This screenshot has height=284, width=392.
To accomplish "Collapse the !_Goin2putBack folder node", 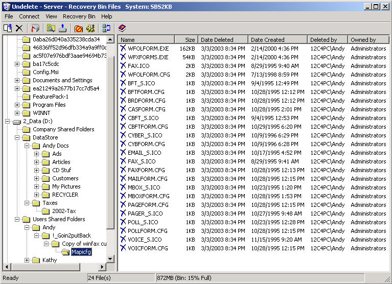I will click(36, 235).
